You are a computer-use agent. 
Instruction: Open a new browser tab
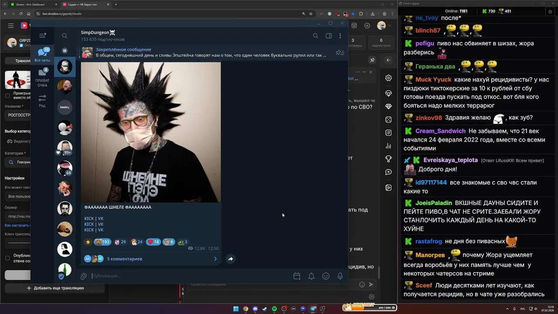[x=116, y=4]
